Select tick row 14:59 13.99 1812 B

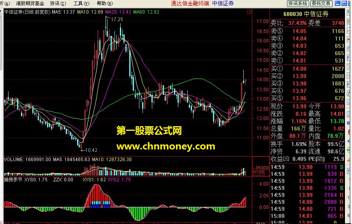pos(307,181)
